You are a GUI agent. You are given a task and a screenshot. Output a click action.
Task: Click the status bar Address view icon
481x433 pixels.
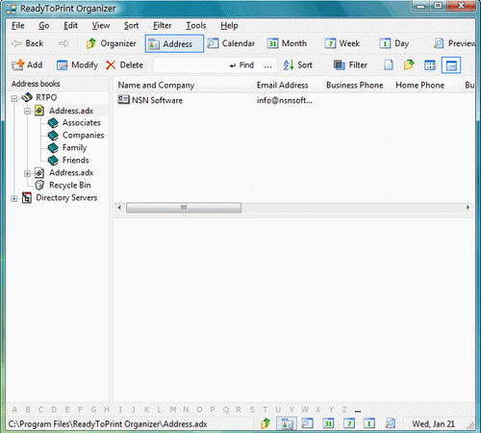(287, 423)
